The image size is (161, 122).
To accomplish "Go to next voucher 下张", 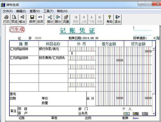I will [x=92, y=19].
